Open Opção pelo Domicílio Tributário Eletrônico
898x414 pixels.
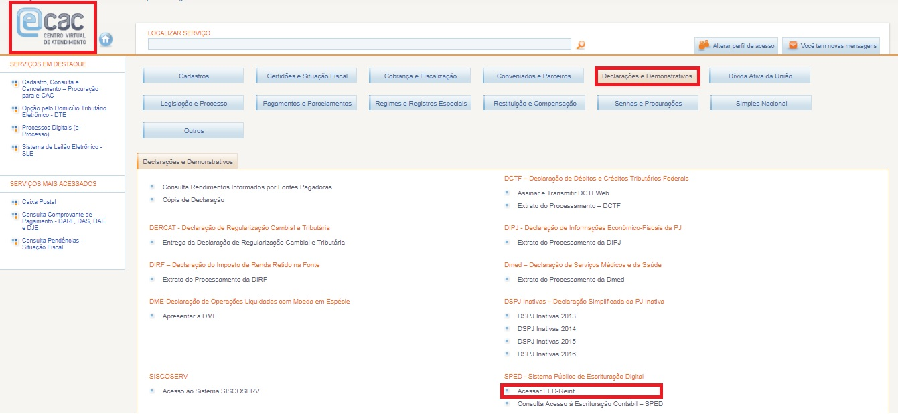click(64, 111)
